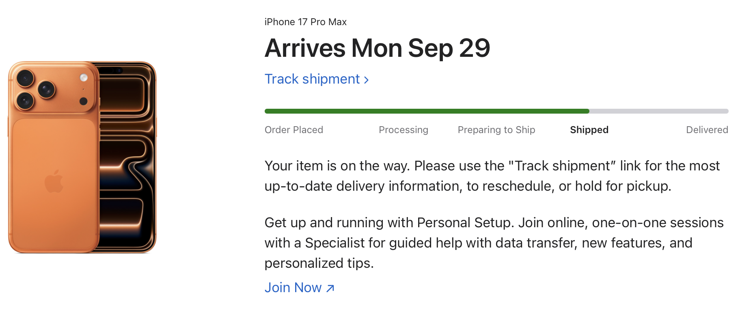Click the Arrives Mon Sep 29 heading
The width and height of the screenshot is (738, 310).
(x=377, y=48)
